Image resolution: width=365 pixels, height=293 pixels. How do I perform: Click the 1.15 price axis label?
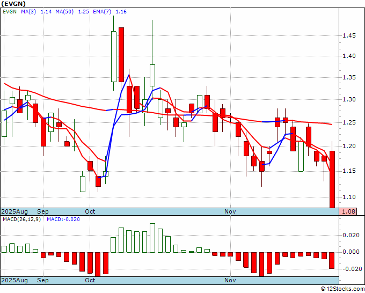point(349,171)
